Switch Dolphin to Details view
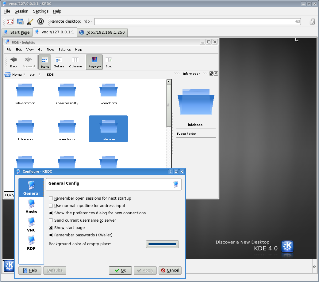319x282 pixels. click(59, 62)
